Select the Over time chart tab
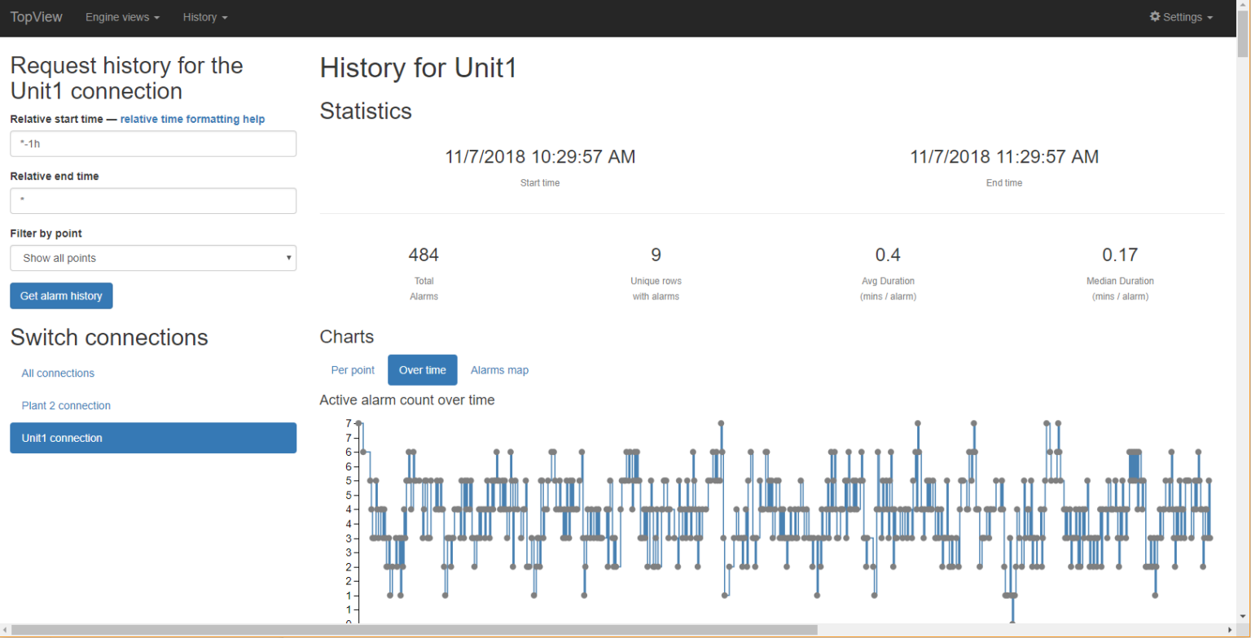This screenshot has height=638, width=1251. click(422, 370)
